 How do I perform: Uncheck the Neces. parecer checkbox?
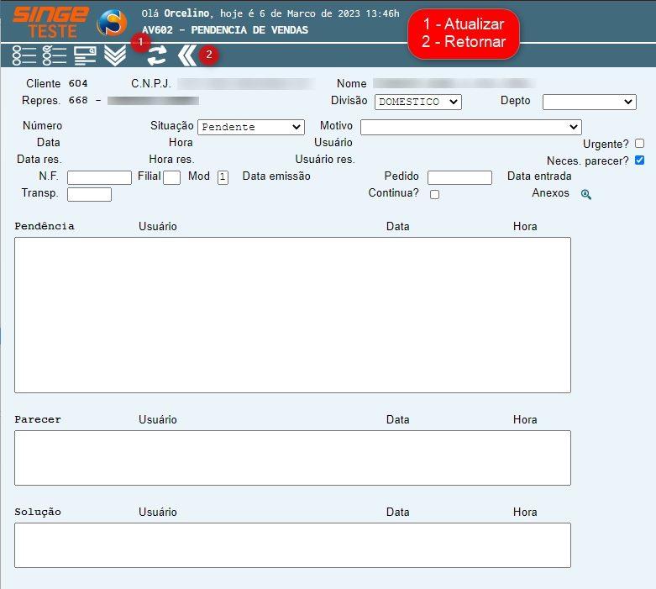[x=640, y=160]
